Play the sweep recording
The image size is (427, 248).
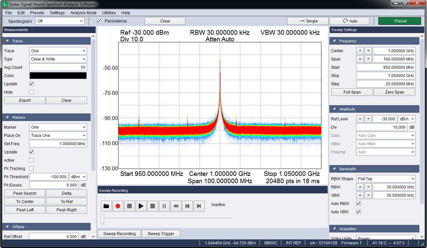coord(141,206)
